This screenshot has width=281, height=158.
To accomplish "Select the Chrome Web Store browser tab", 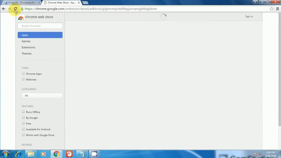I will (61, 3).
